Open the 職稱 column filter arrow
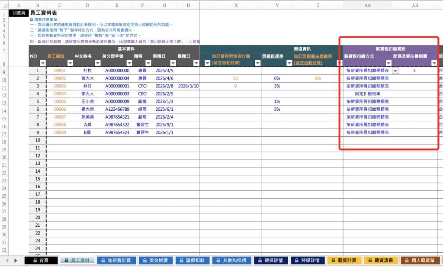This screenshot has width=443, height=267. coord(148,63)
